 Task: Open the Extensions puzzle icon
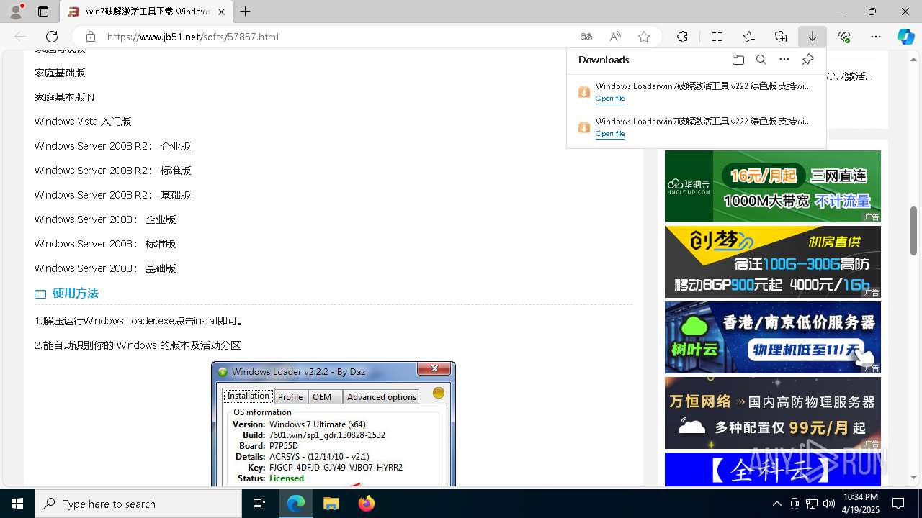682,37
